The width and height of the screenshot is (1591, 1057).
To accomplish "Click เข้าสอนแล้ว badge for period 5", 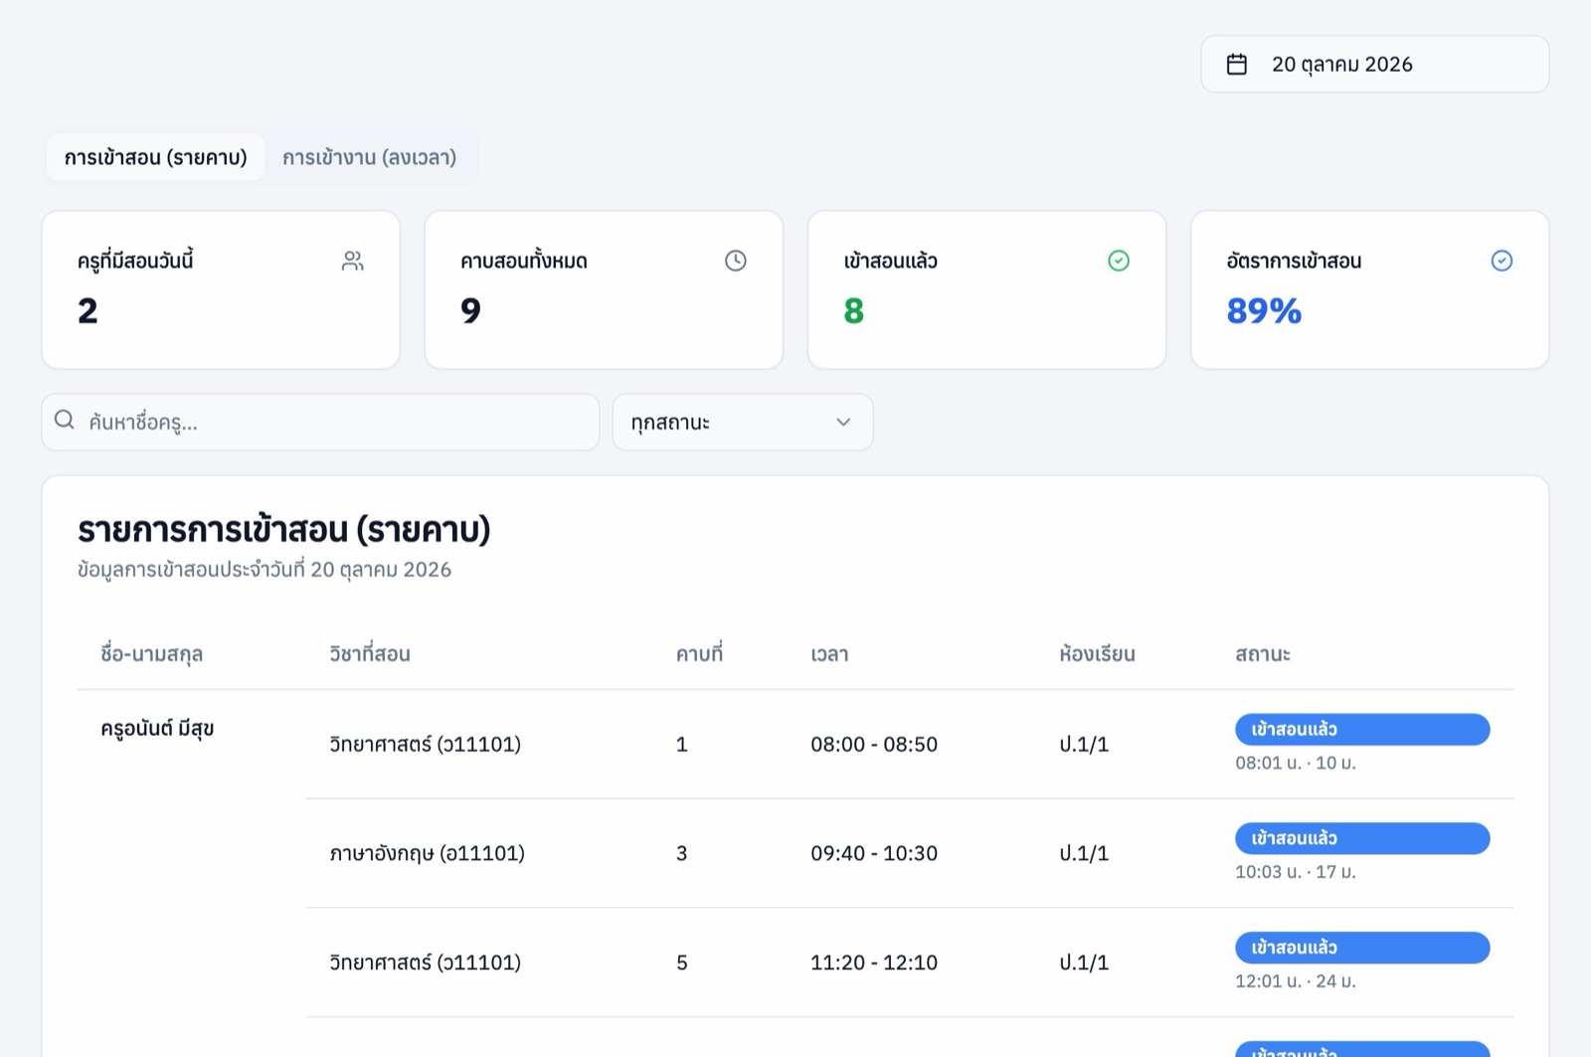I will point(1362,948).
